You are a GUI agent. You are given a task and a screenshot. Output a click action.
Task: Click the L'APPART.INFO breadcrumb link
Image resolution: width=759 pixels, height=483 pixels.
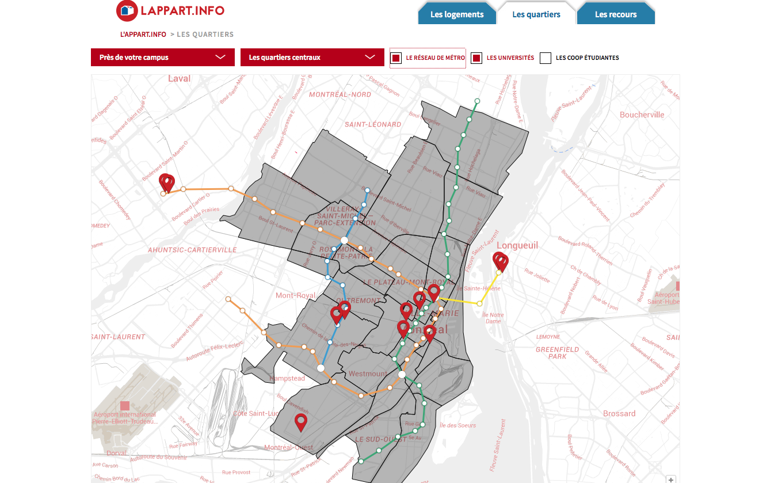point(143,35)
